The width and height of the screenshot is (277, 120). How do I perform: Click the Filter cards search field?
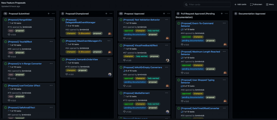[207, 4]
